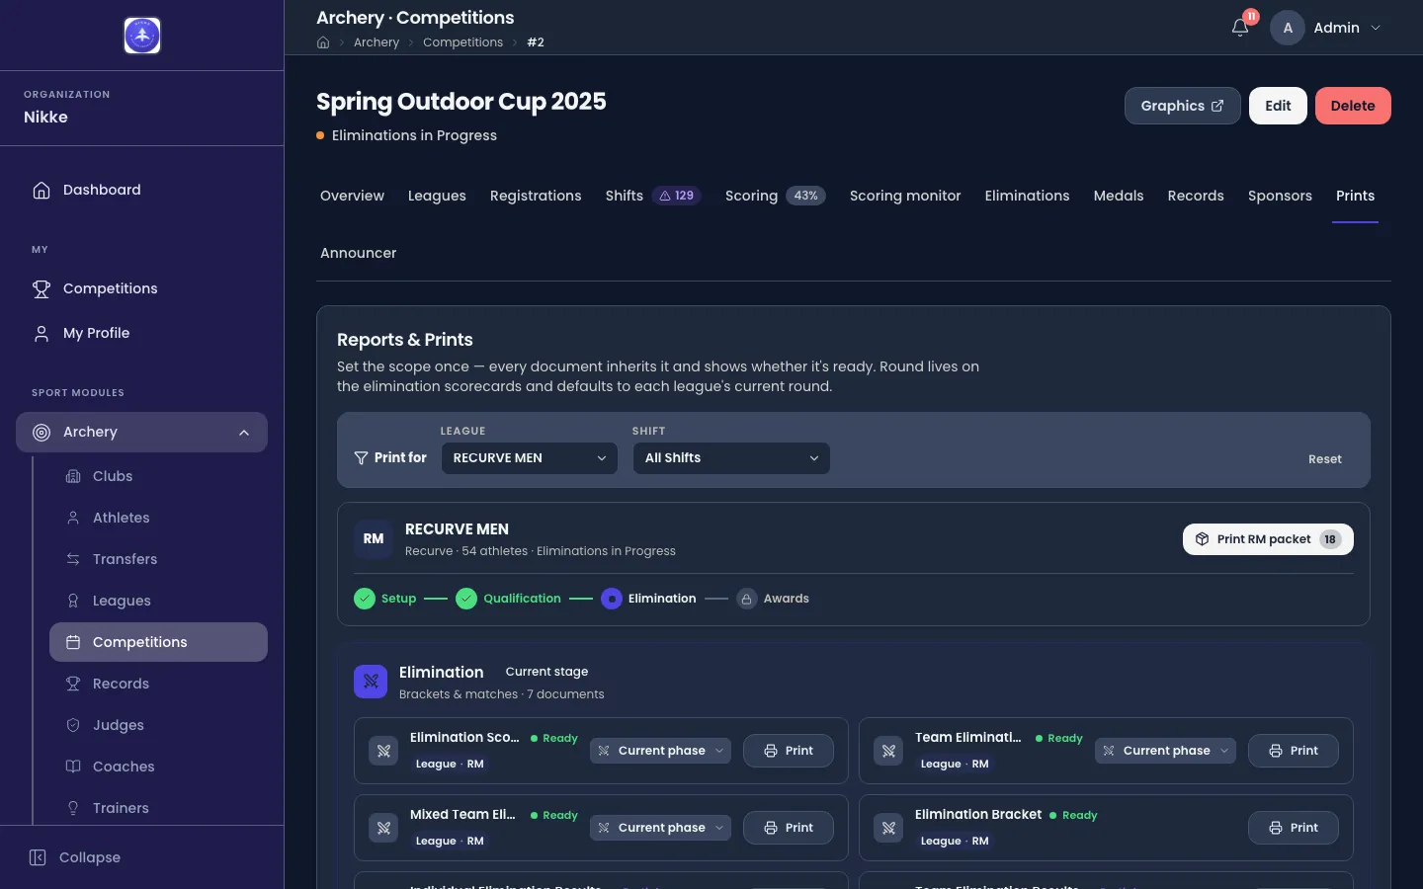
Task: Click the airplane app logo
Action: coord(142,36)
